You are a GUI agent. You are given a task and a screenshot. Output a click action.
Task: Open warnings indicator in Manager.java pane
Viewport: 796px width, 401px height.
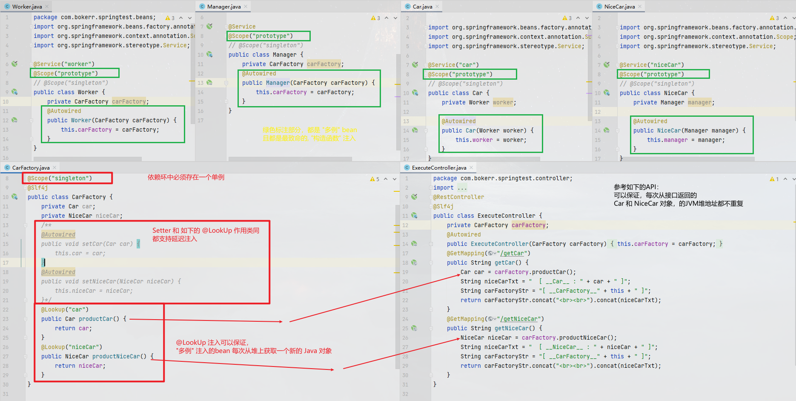376,18
